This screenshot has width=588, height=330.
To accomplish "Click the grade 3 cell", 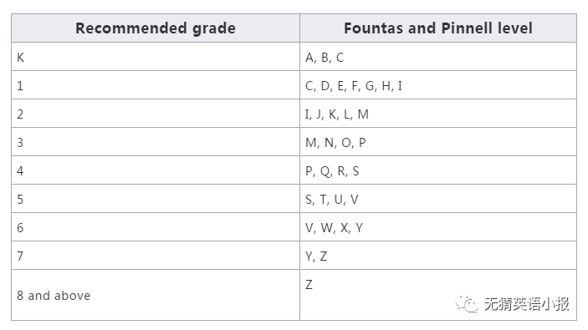I will 156,142.
